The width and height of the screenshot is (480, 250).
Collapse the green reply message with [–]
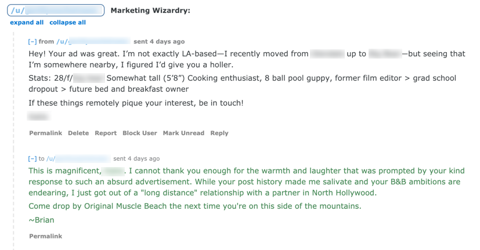(x=33, y=158)
